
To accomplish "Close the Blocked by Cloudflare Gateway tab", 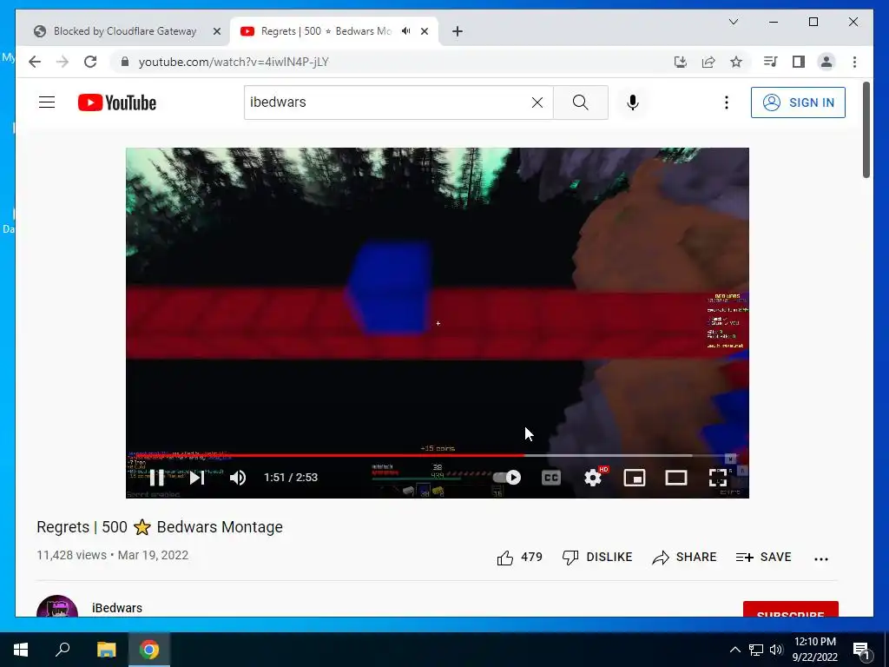I will pos(216,32).
